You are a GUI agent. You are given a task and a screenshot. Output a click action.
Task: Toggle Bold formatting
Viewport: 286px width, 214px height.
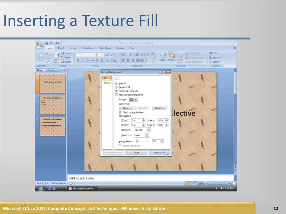pyautogui.click(x=78, y=60)
